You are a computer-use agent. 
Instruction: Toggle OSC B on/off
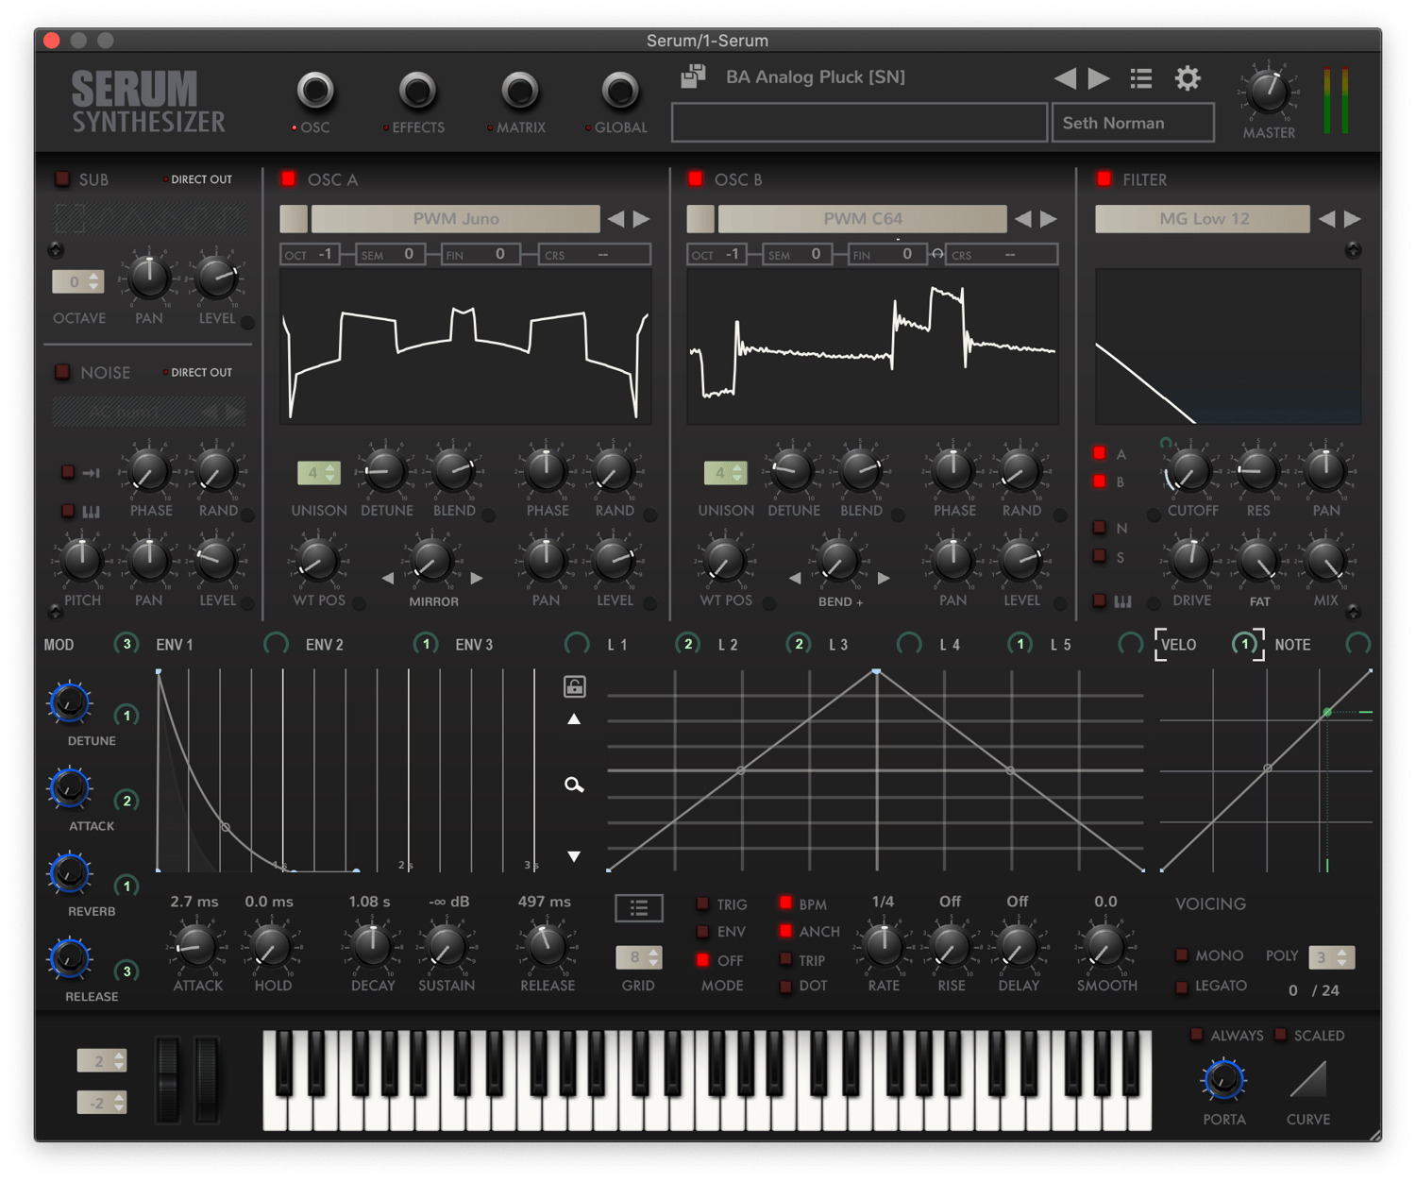pos(696,178)
